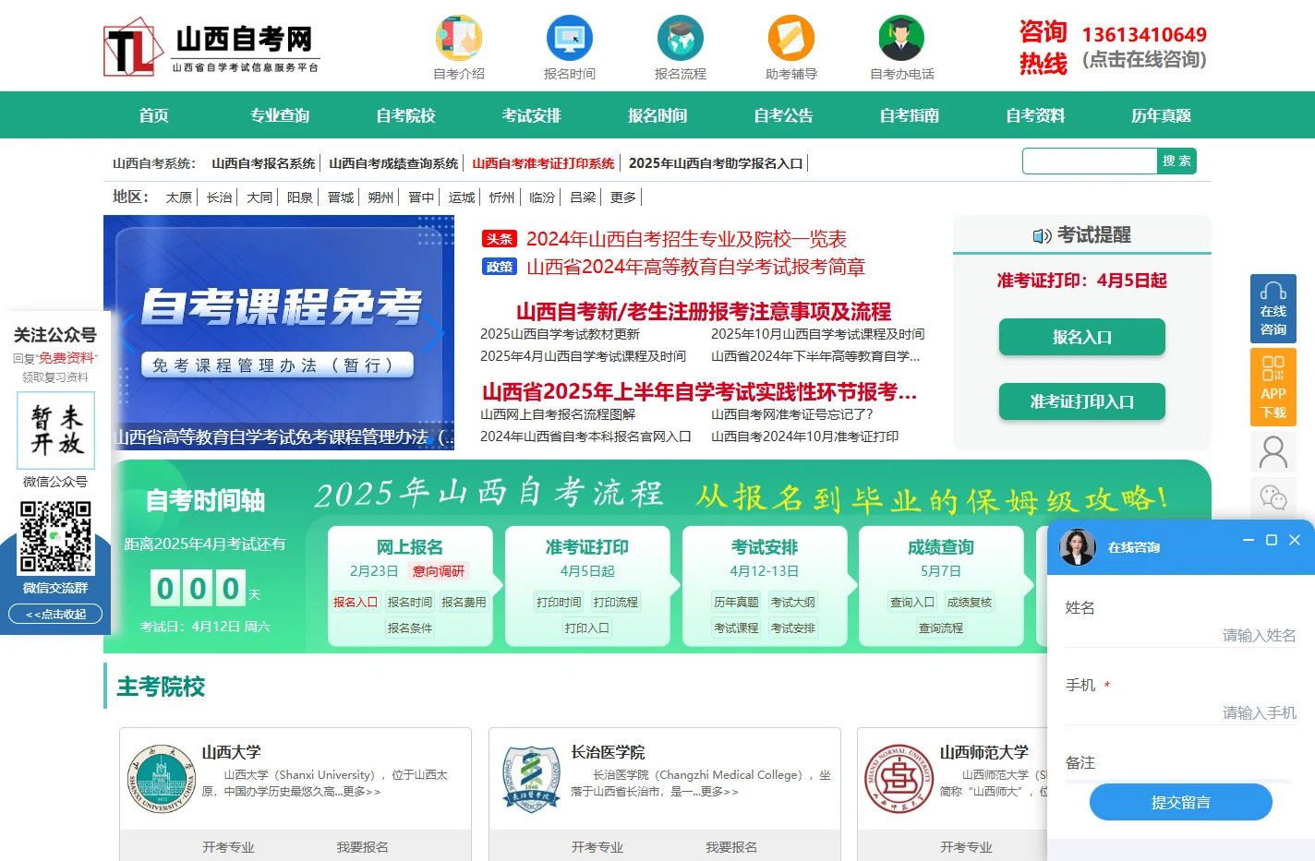The height and width of the screenshot is (861, 1315).
Task: Click red 报名入口 under 网上报名
Action: 356,602
